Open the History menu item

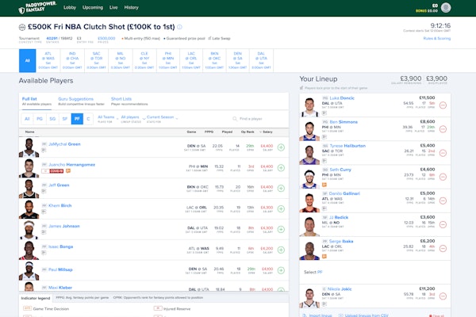tap(131, 8)
